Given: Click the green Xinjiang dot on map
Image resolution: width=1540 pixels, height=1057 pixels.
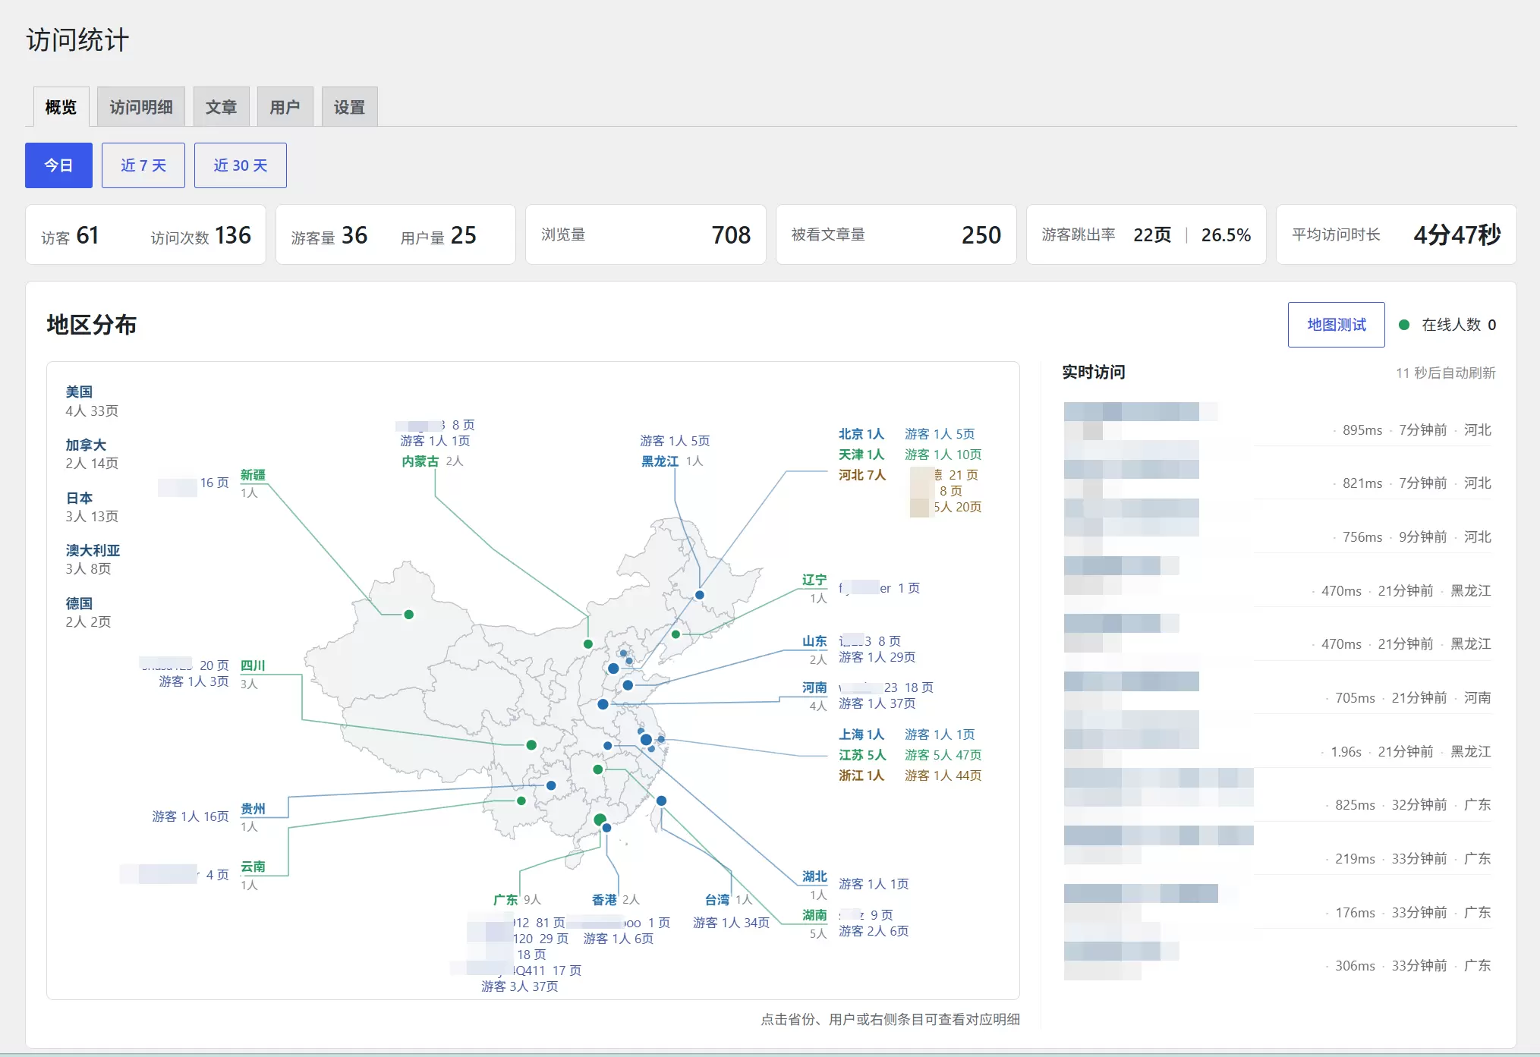Looking at the screenshot, I should [408, 615].
